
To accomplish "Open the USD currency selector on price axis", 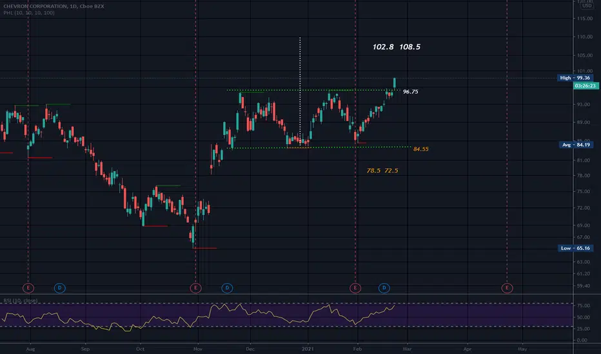I will pos(586,6).
